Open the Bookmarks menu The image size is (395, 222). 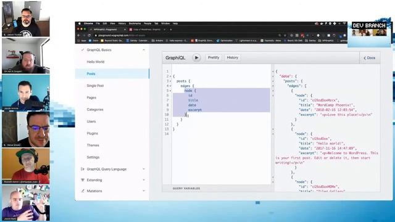tap(135, 23)
